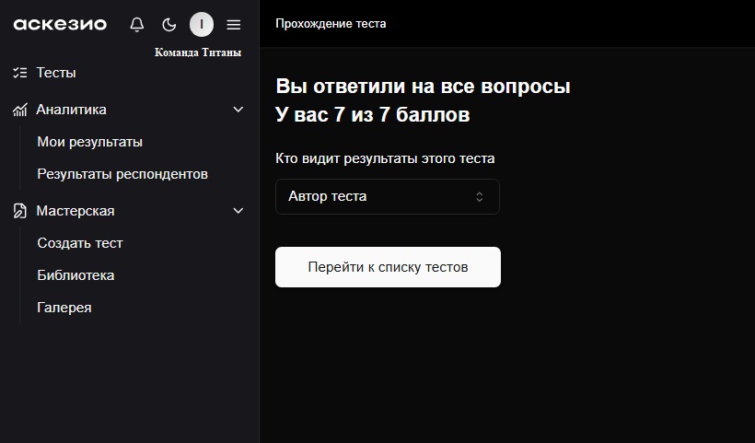This screenshot has width=755, height=443.
Task: Open Мои результаты in sidebar
Action: tap(89, 142)
